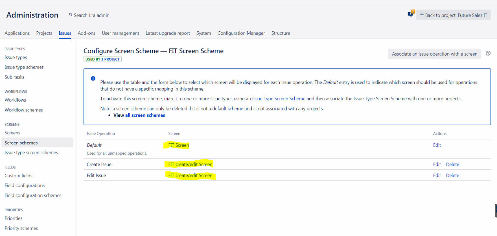The image size is (497, 236).
Task: Click the blue info icon
Action: [x=93, y=78]
